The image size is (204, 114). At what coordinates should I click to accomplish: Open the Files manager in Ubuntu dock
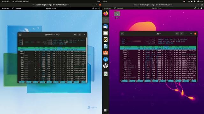[106, 33]
